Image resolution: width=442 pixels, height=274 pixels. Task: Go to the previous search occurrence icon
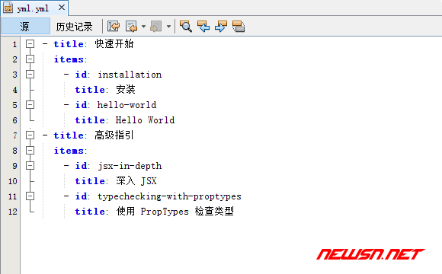(203, 27)
